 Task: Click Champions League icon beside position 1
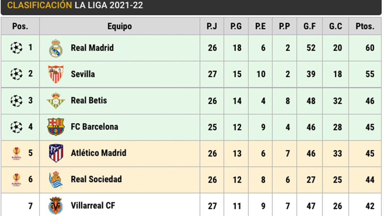tap(16, 48)
